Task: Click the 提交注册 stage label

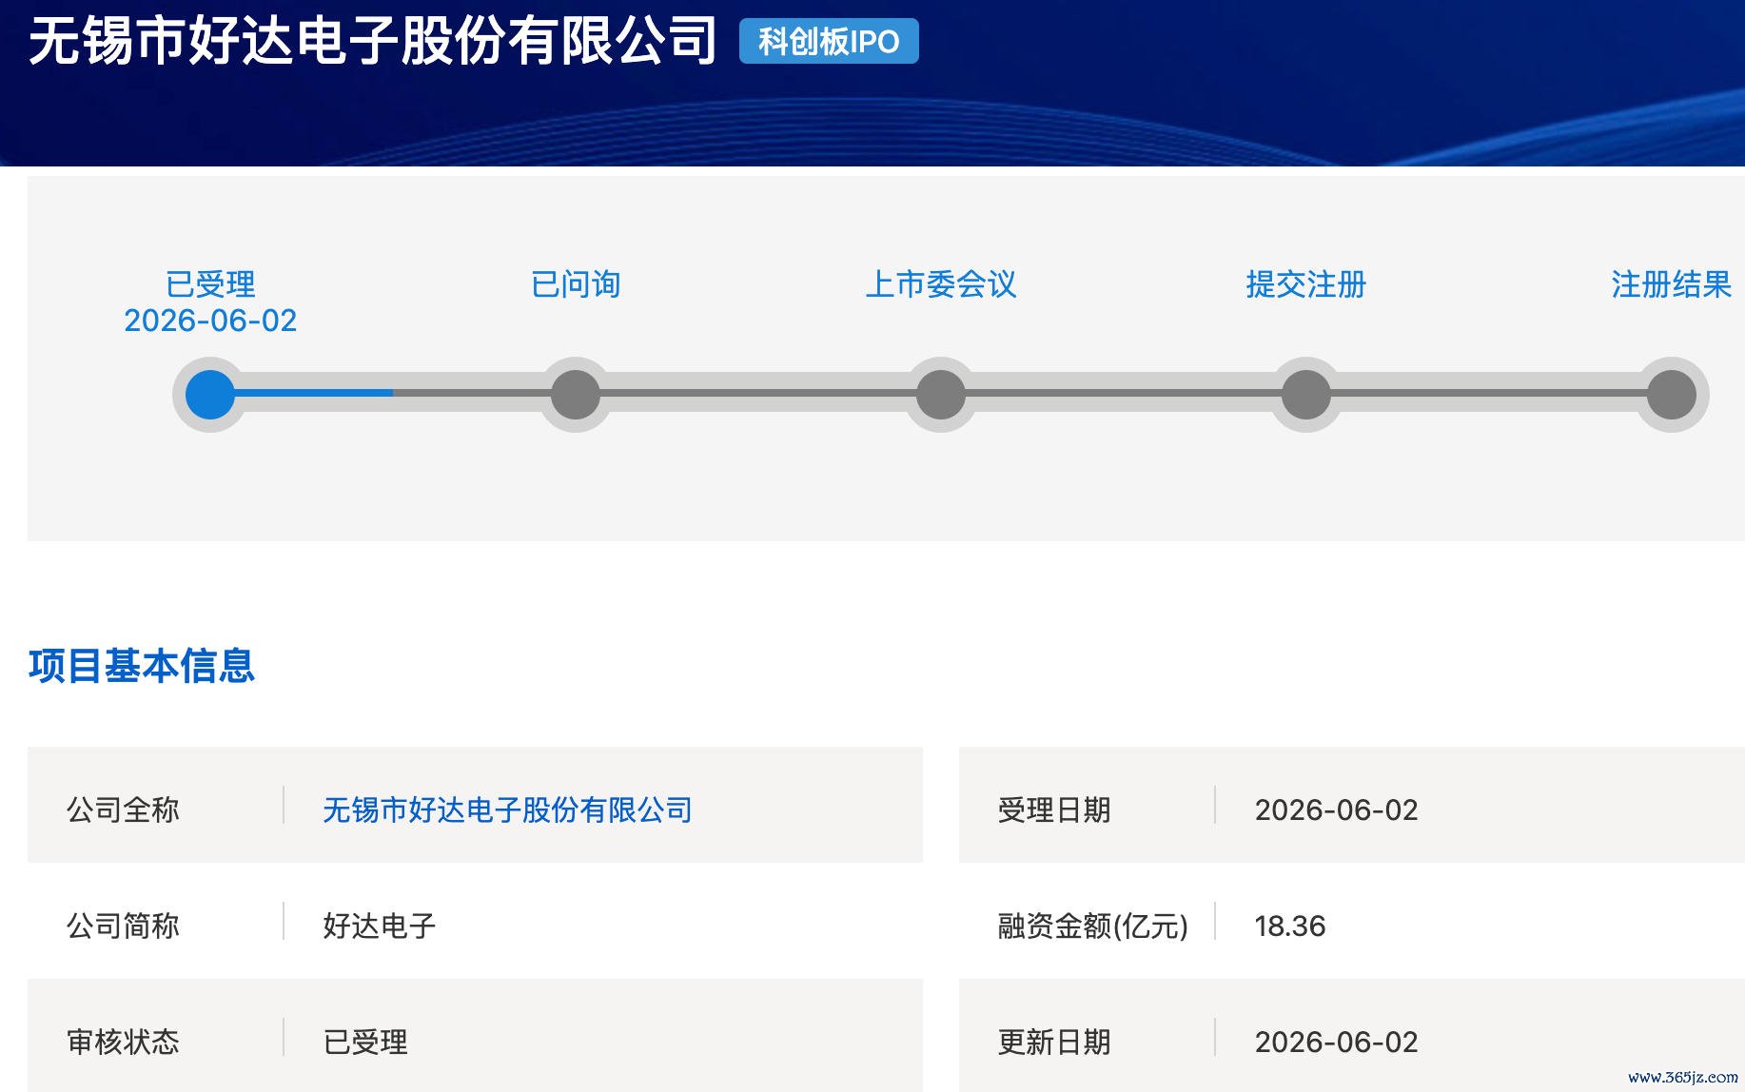Action: [1306, 284]
